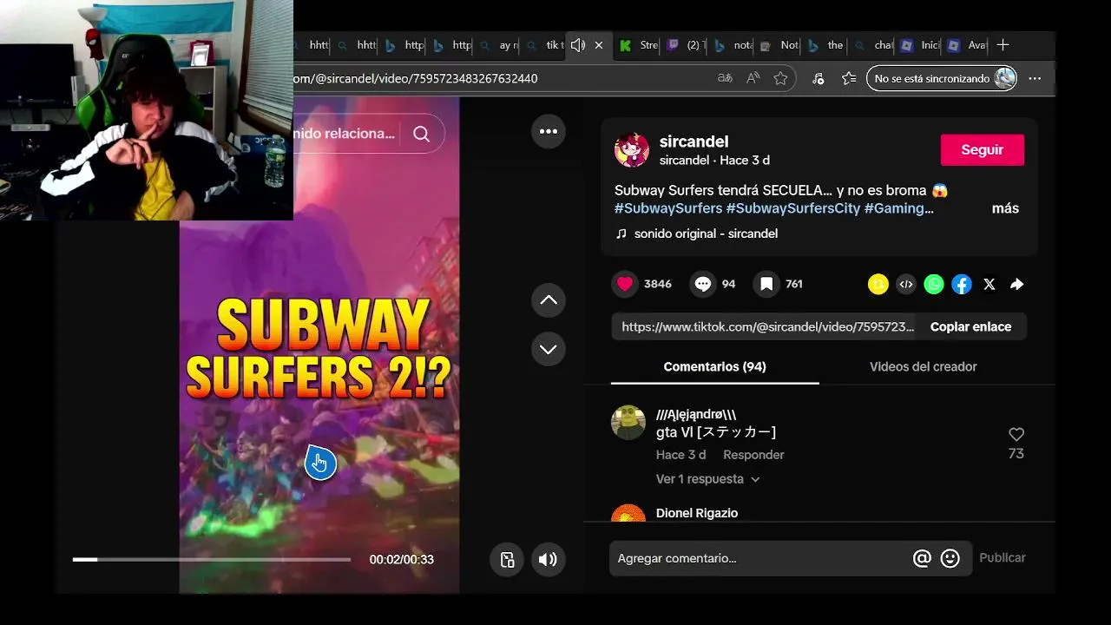Open the browser media control icon next to Favorites

(818, 78)
